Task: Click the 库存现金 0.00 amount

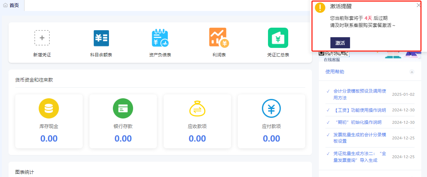Action: (x=49, y=138)
